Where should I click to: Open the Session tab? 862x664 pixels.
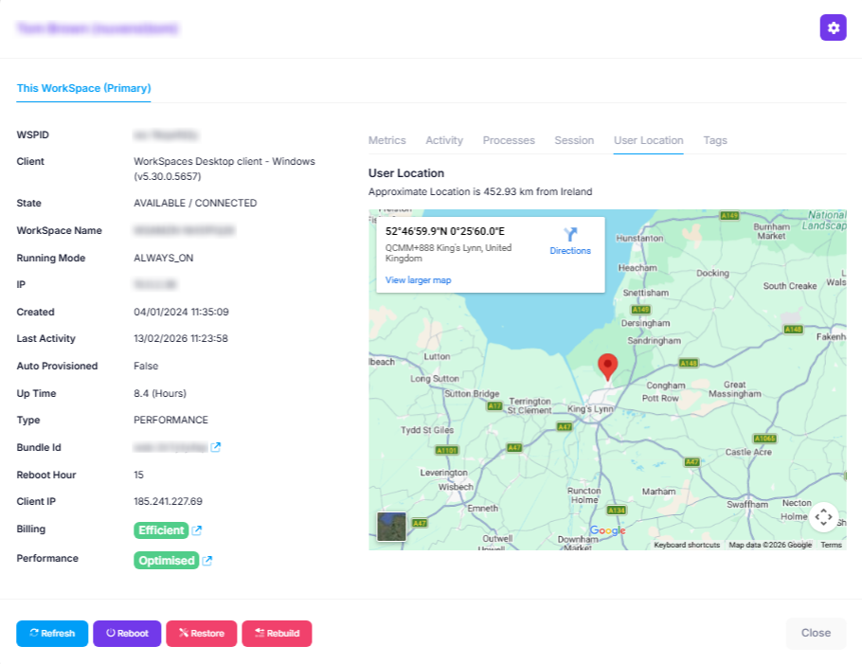574,140
